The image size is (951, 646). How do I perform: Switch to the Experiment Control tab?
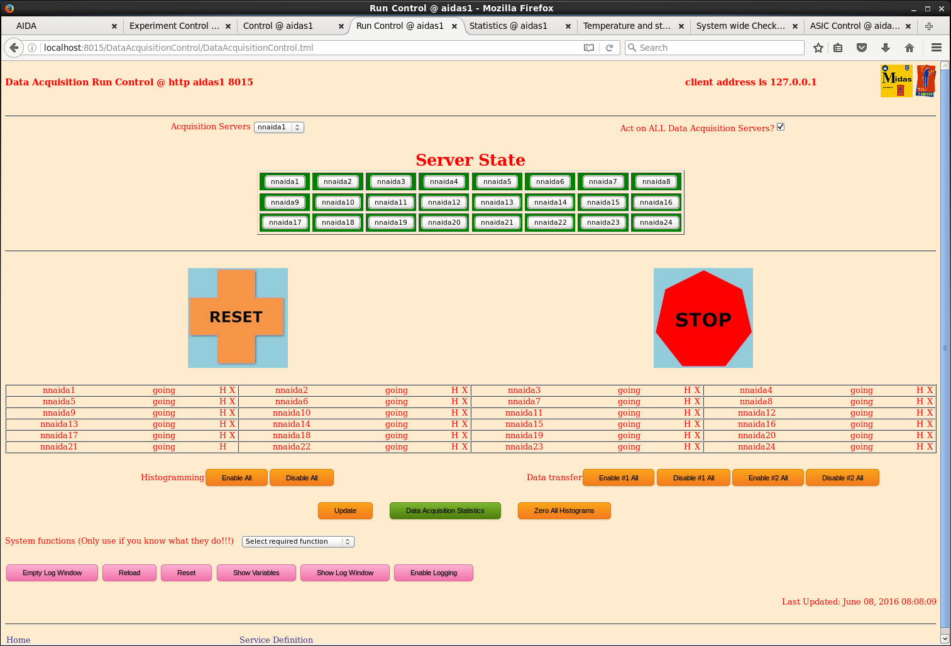pyautogui.click(x=174, y=26)
